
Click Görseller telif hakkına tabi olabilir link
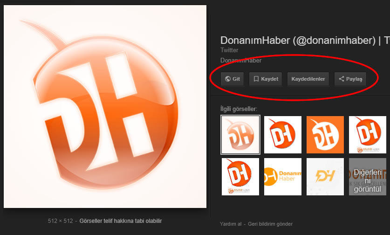pyautogui.click(x=121, y=221)
